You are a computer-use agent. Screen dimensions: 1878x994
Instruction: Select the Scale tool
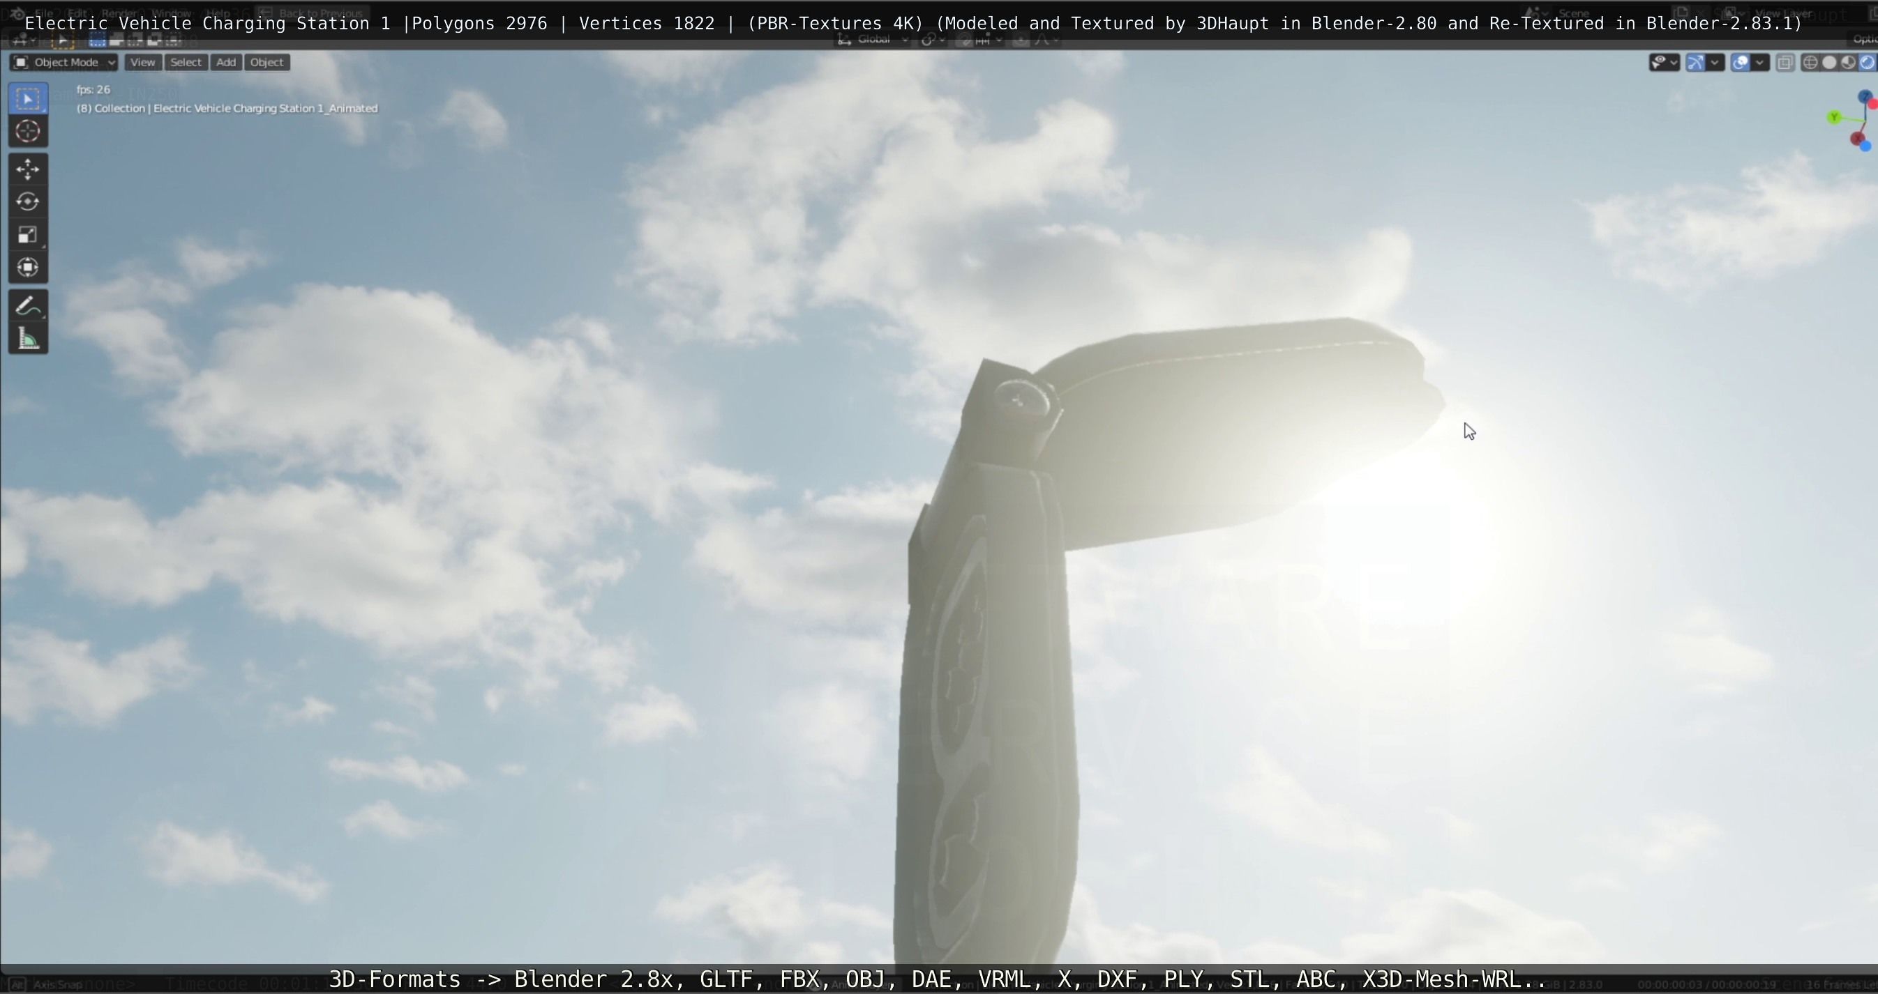click(x=28, y=234)
